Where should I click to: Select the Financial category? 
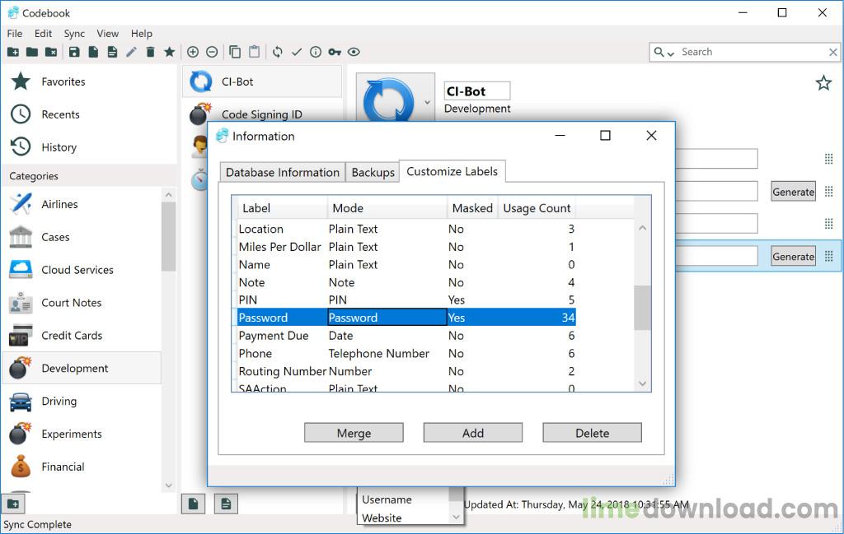pyautogui.click(x=82, y=467)
